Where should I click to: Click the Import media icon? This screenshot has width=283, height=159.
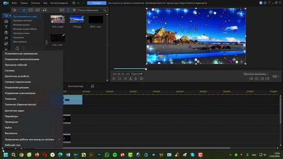click(14, 10)
